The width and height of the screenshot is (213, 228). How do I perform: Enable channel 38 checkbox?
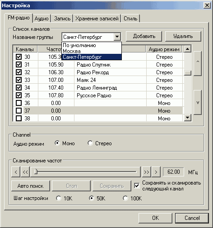19,119
